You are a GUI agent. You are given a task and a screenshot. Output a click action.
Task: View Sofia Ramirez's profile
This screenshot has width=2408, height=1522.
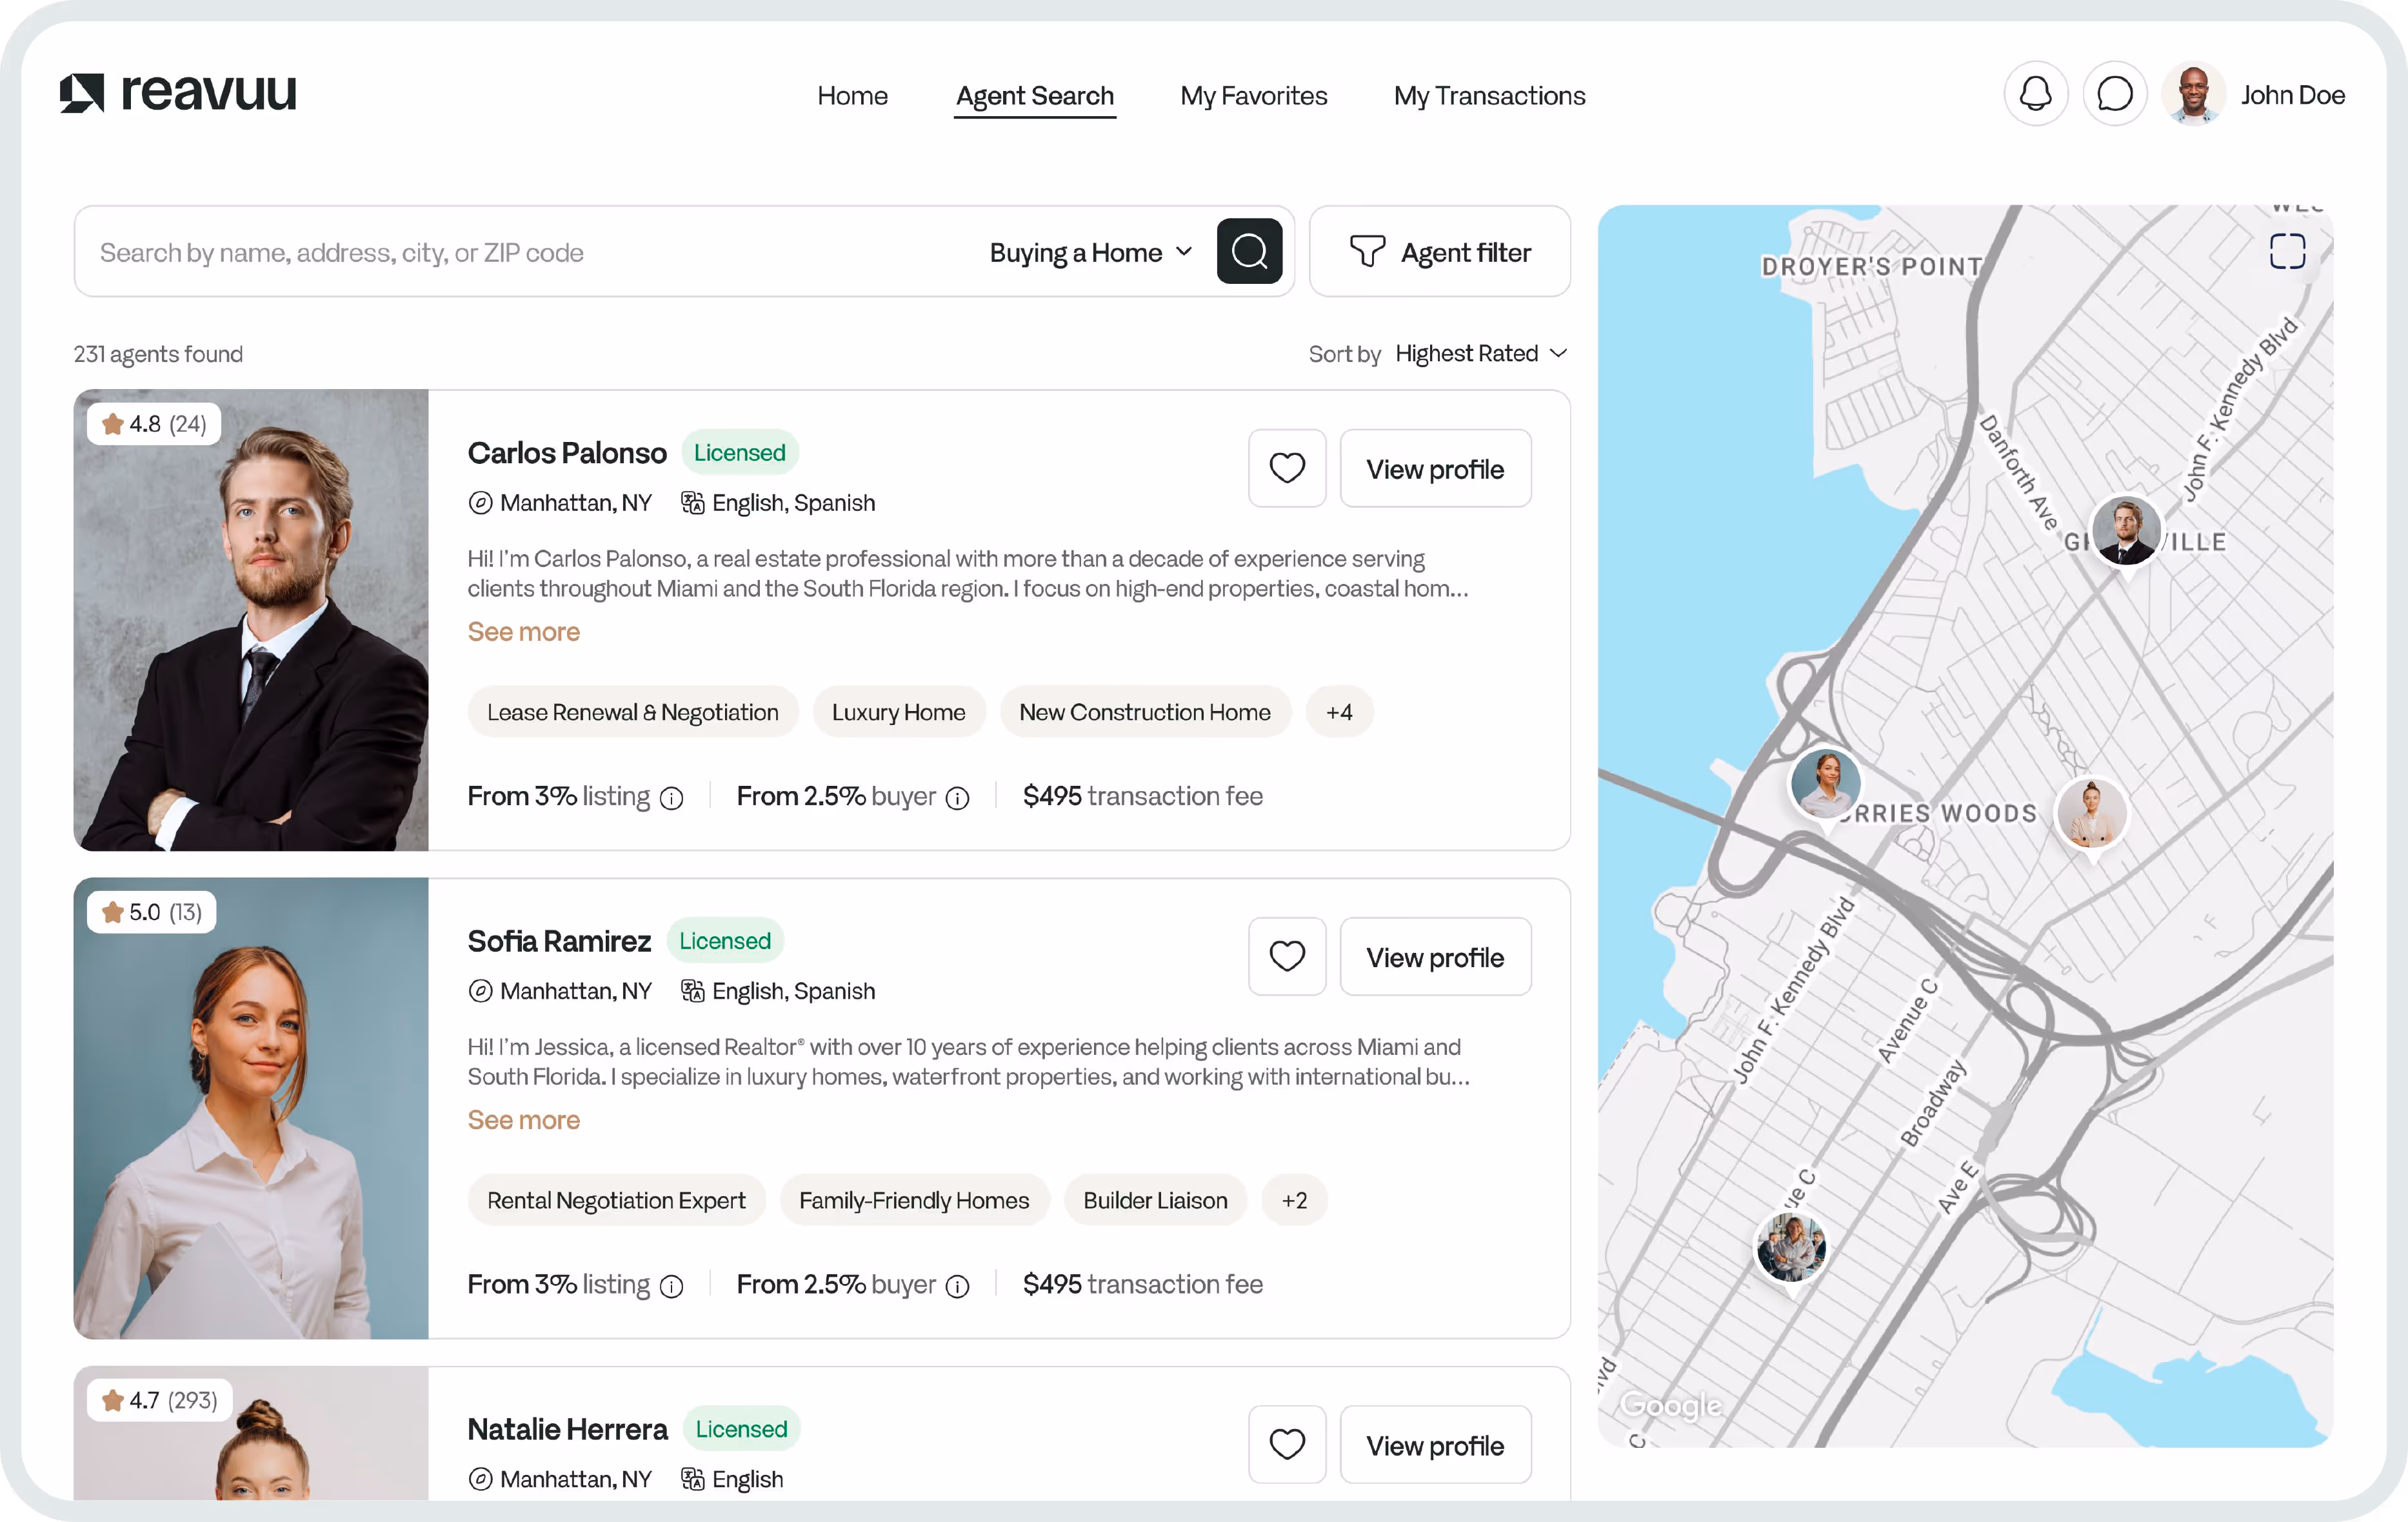click(x=1435, y=957)
